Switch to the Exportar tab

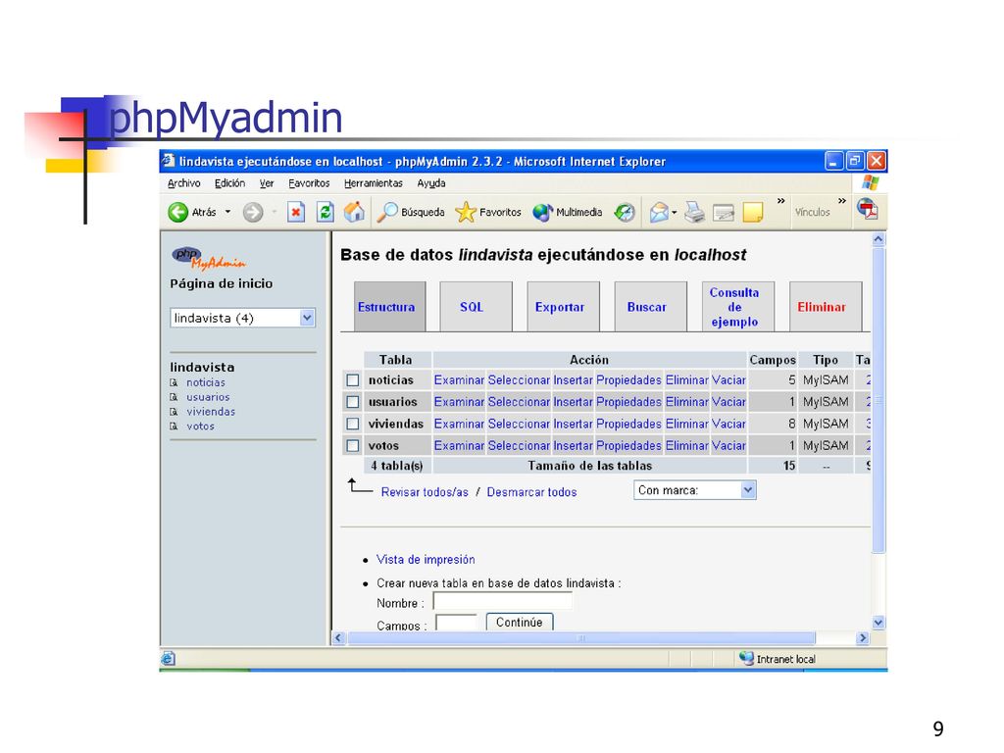pyautogui.click(x=563, y=307)
